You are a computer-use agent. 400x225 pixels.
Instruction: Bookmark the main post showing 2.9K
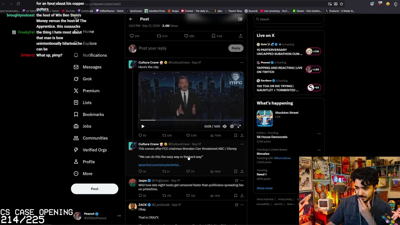pos(217,36)
